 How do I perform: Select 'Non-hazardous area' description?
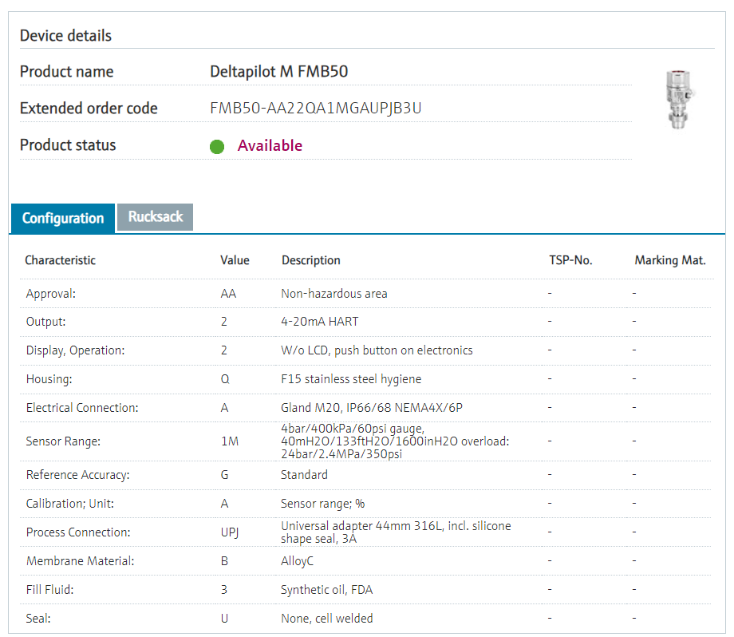point(334,294)
